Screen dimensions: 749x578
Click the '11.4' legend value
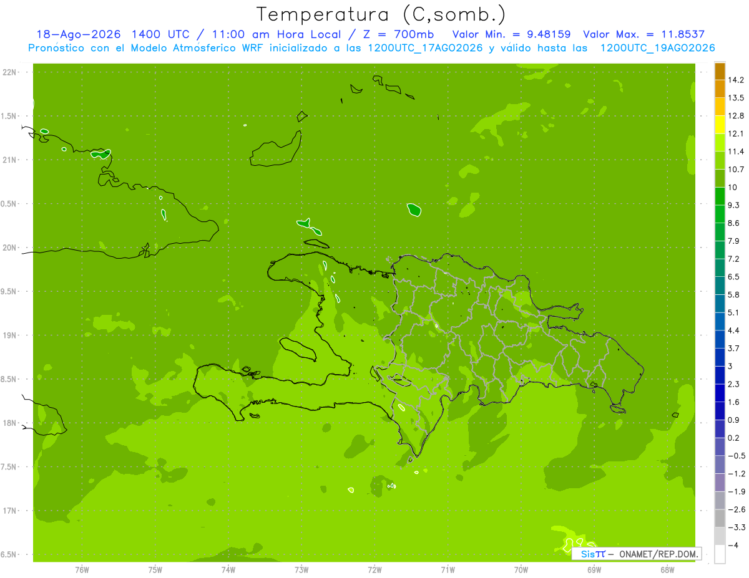[x=736, y=152]
